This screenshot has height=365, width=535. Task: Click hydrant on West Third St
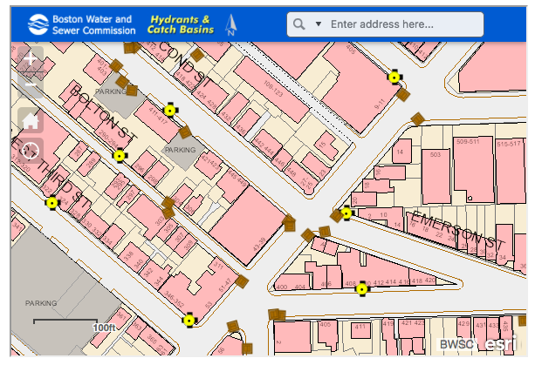[x=52, y=202]
